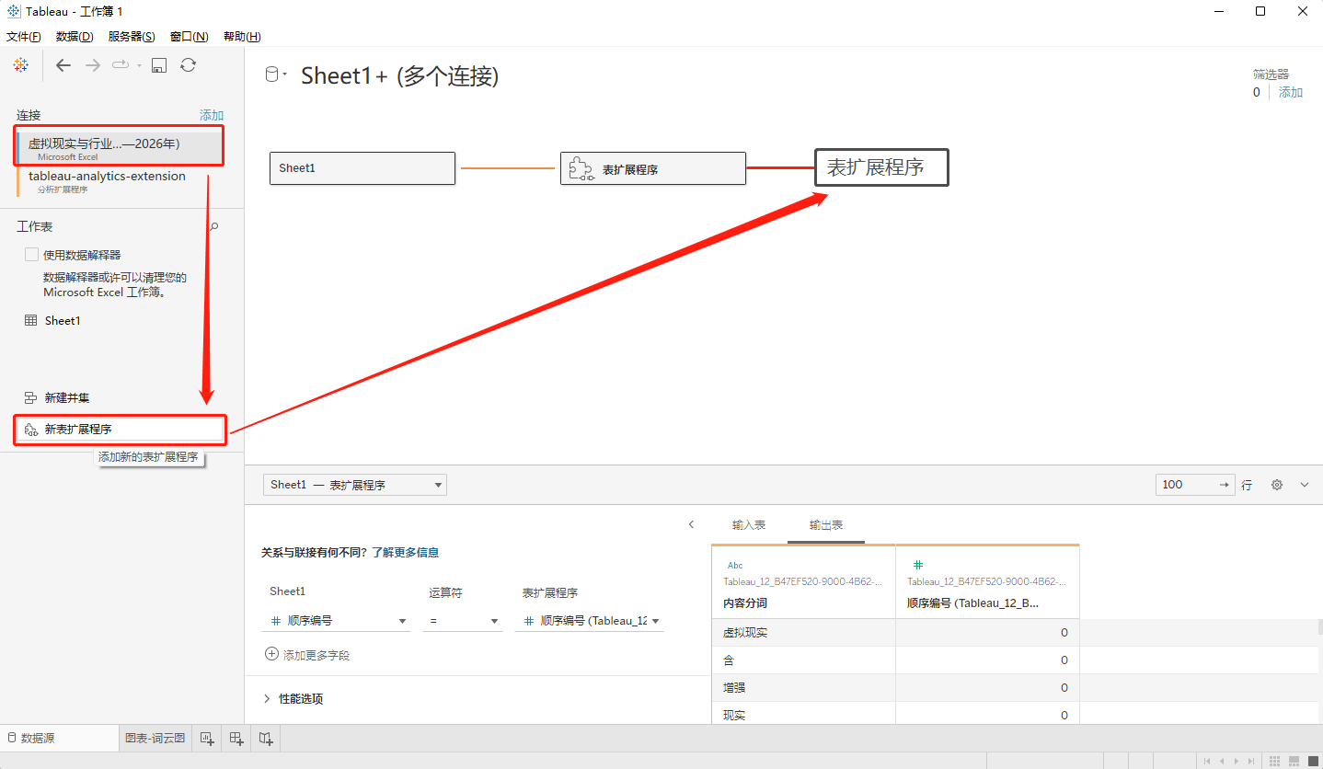Image resolution: width=1323 pixels, height=769 pixels.
Task: Click the search icon in the 工作表 section
Action: point(214,226)
